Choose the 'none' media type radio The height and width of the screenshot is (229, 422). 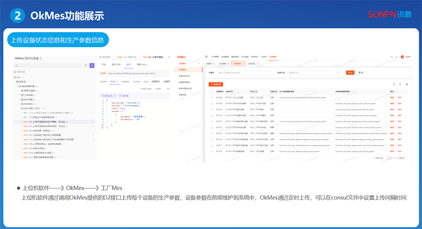click(154, 89)
